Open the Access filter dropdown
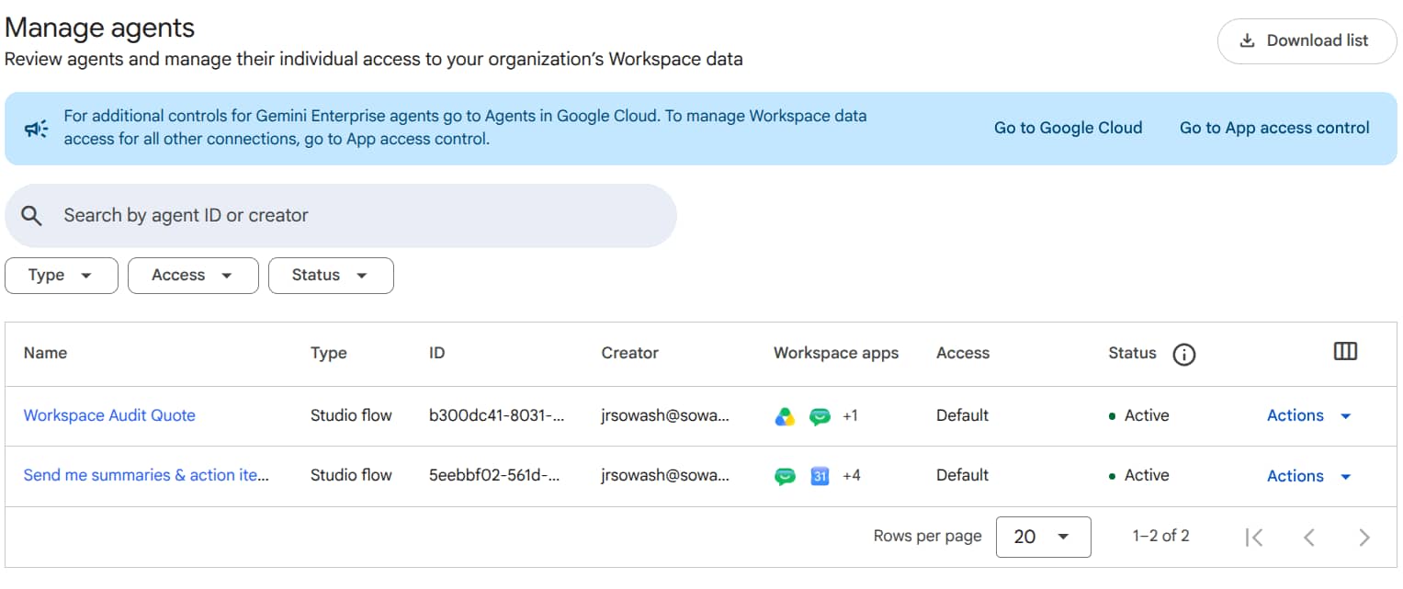Image resolution: width=1403 pixels, height=589 pixels. (193, 276)
